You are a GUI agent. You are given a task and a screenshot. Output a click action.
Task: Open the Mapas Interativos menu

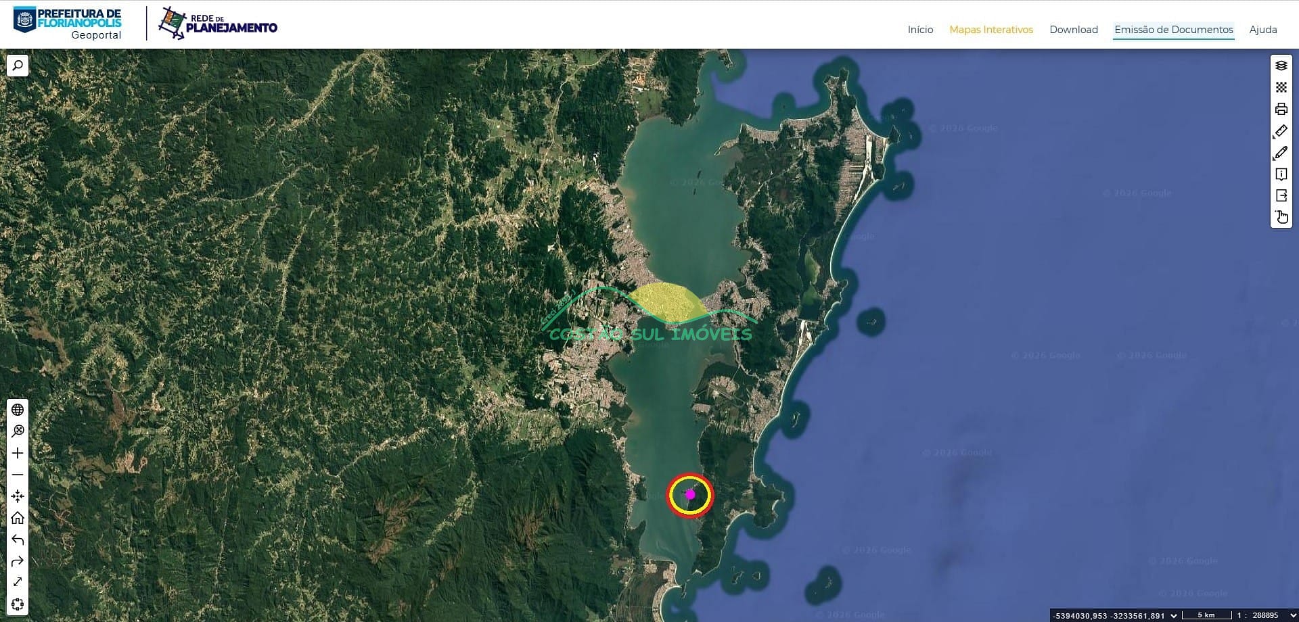coord(991,30)
